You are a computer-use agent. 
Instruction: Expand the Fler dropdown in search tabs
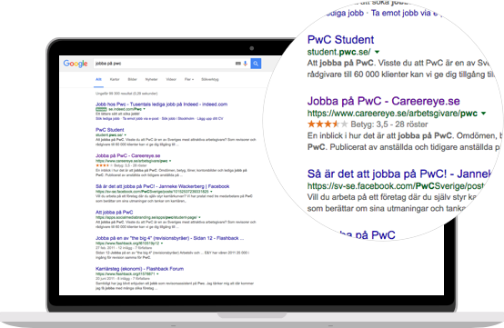[189, 79]
